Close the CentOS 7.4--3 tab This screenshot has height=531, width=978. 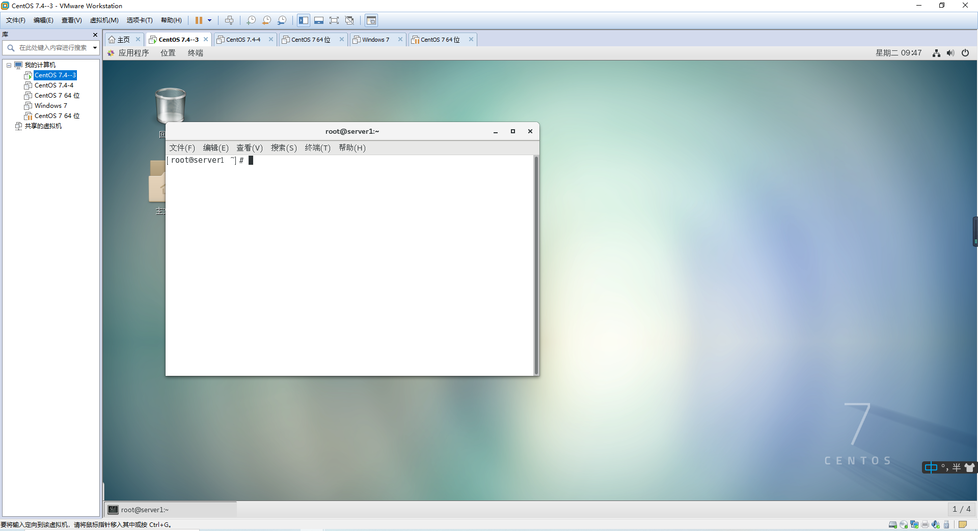[x=206, y=39]
